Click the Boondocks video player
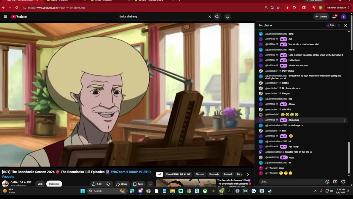Screen dimensions: 353x199 coord(127,95)
